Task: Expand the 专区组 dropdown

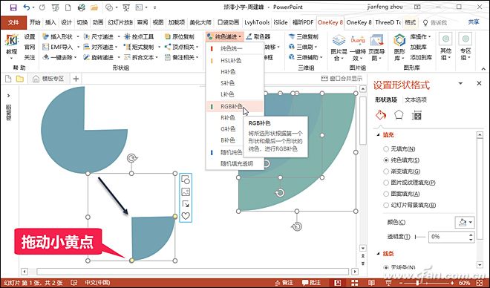Action: click(465, 47)
